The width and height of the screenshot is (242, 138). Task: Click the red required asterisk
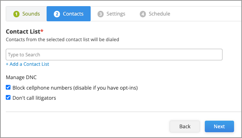point(42,31)
